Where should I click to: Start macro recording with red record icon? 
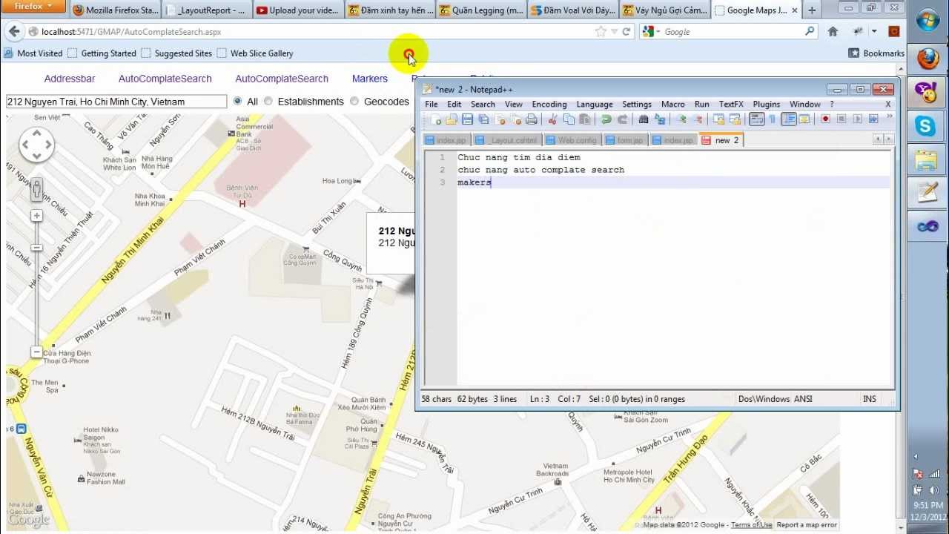click(x=825, y=119)
